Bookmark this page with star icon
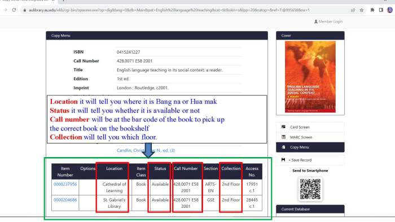This screenshot has height=222, width=395. coord(362,10)
